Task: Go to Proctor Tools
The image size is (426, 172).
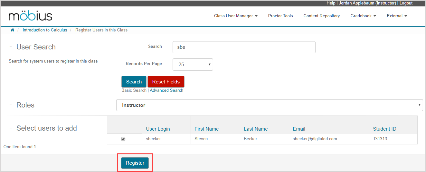Action: click(x=280, y=16)
